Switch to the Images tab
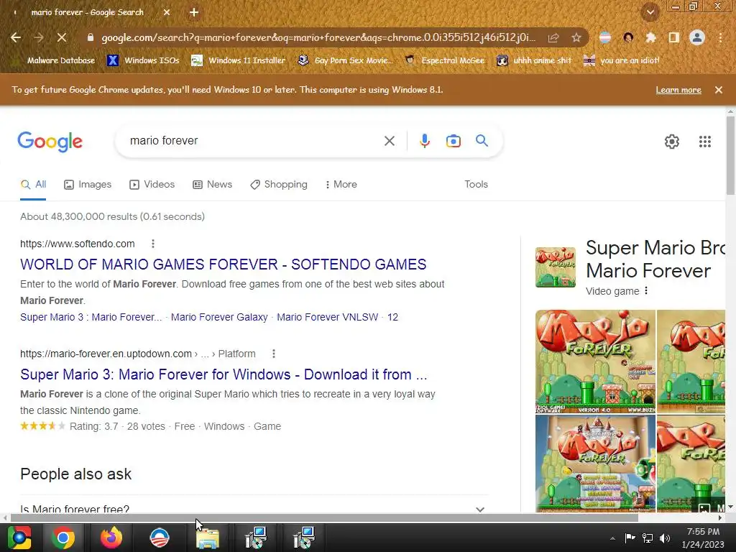The image size is (736, 552). coord(88,185)
